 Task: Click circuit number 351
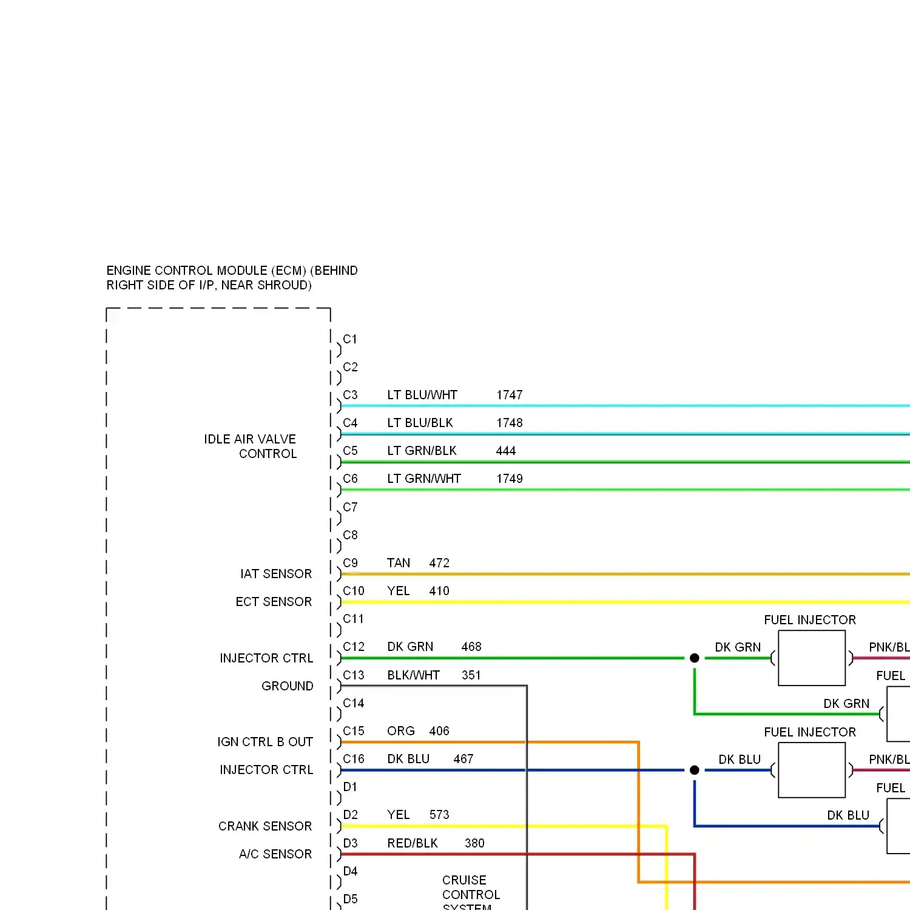click(471, 675)
